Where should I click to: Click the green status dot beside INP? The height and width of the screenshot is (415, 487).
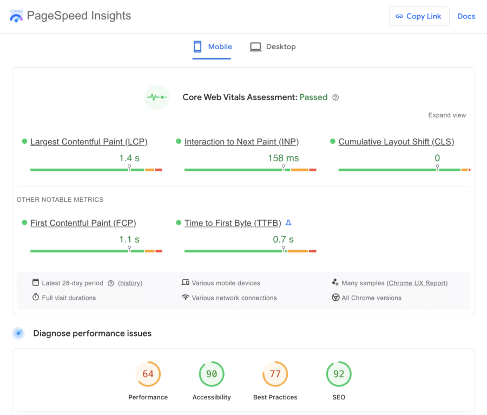[179, 141]
